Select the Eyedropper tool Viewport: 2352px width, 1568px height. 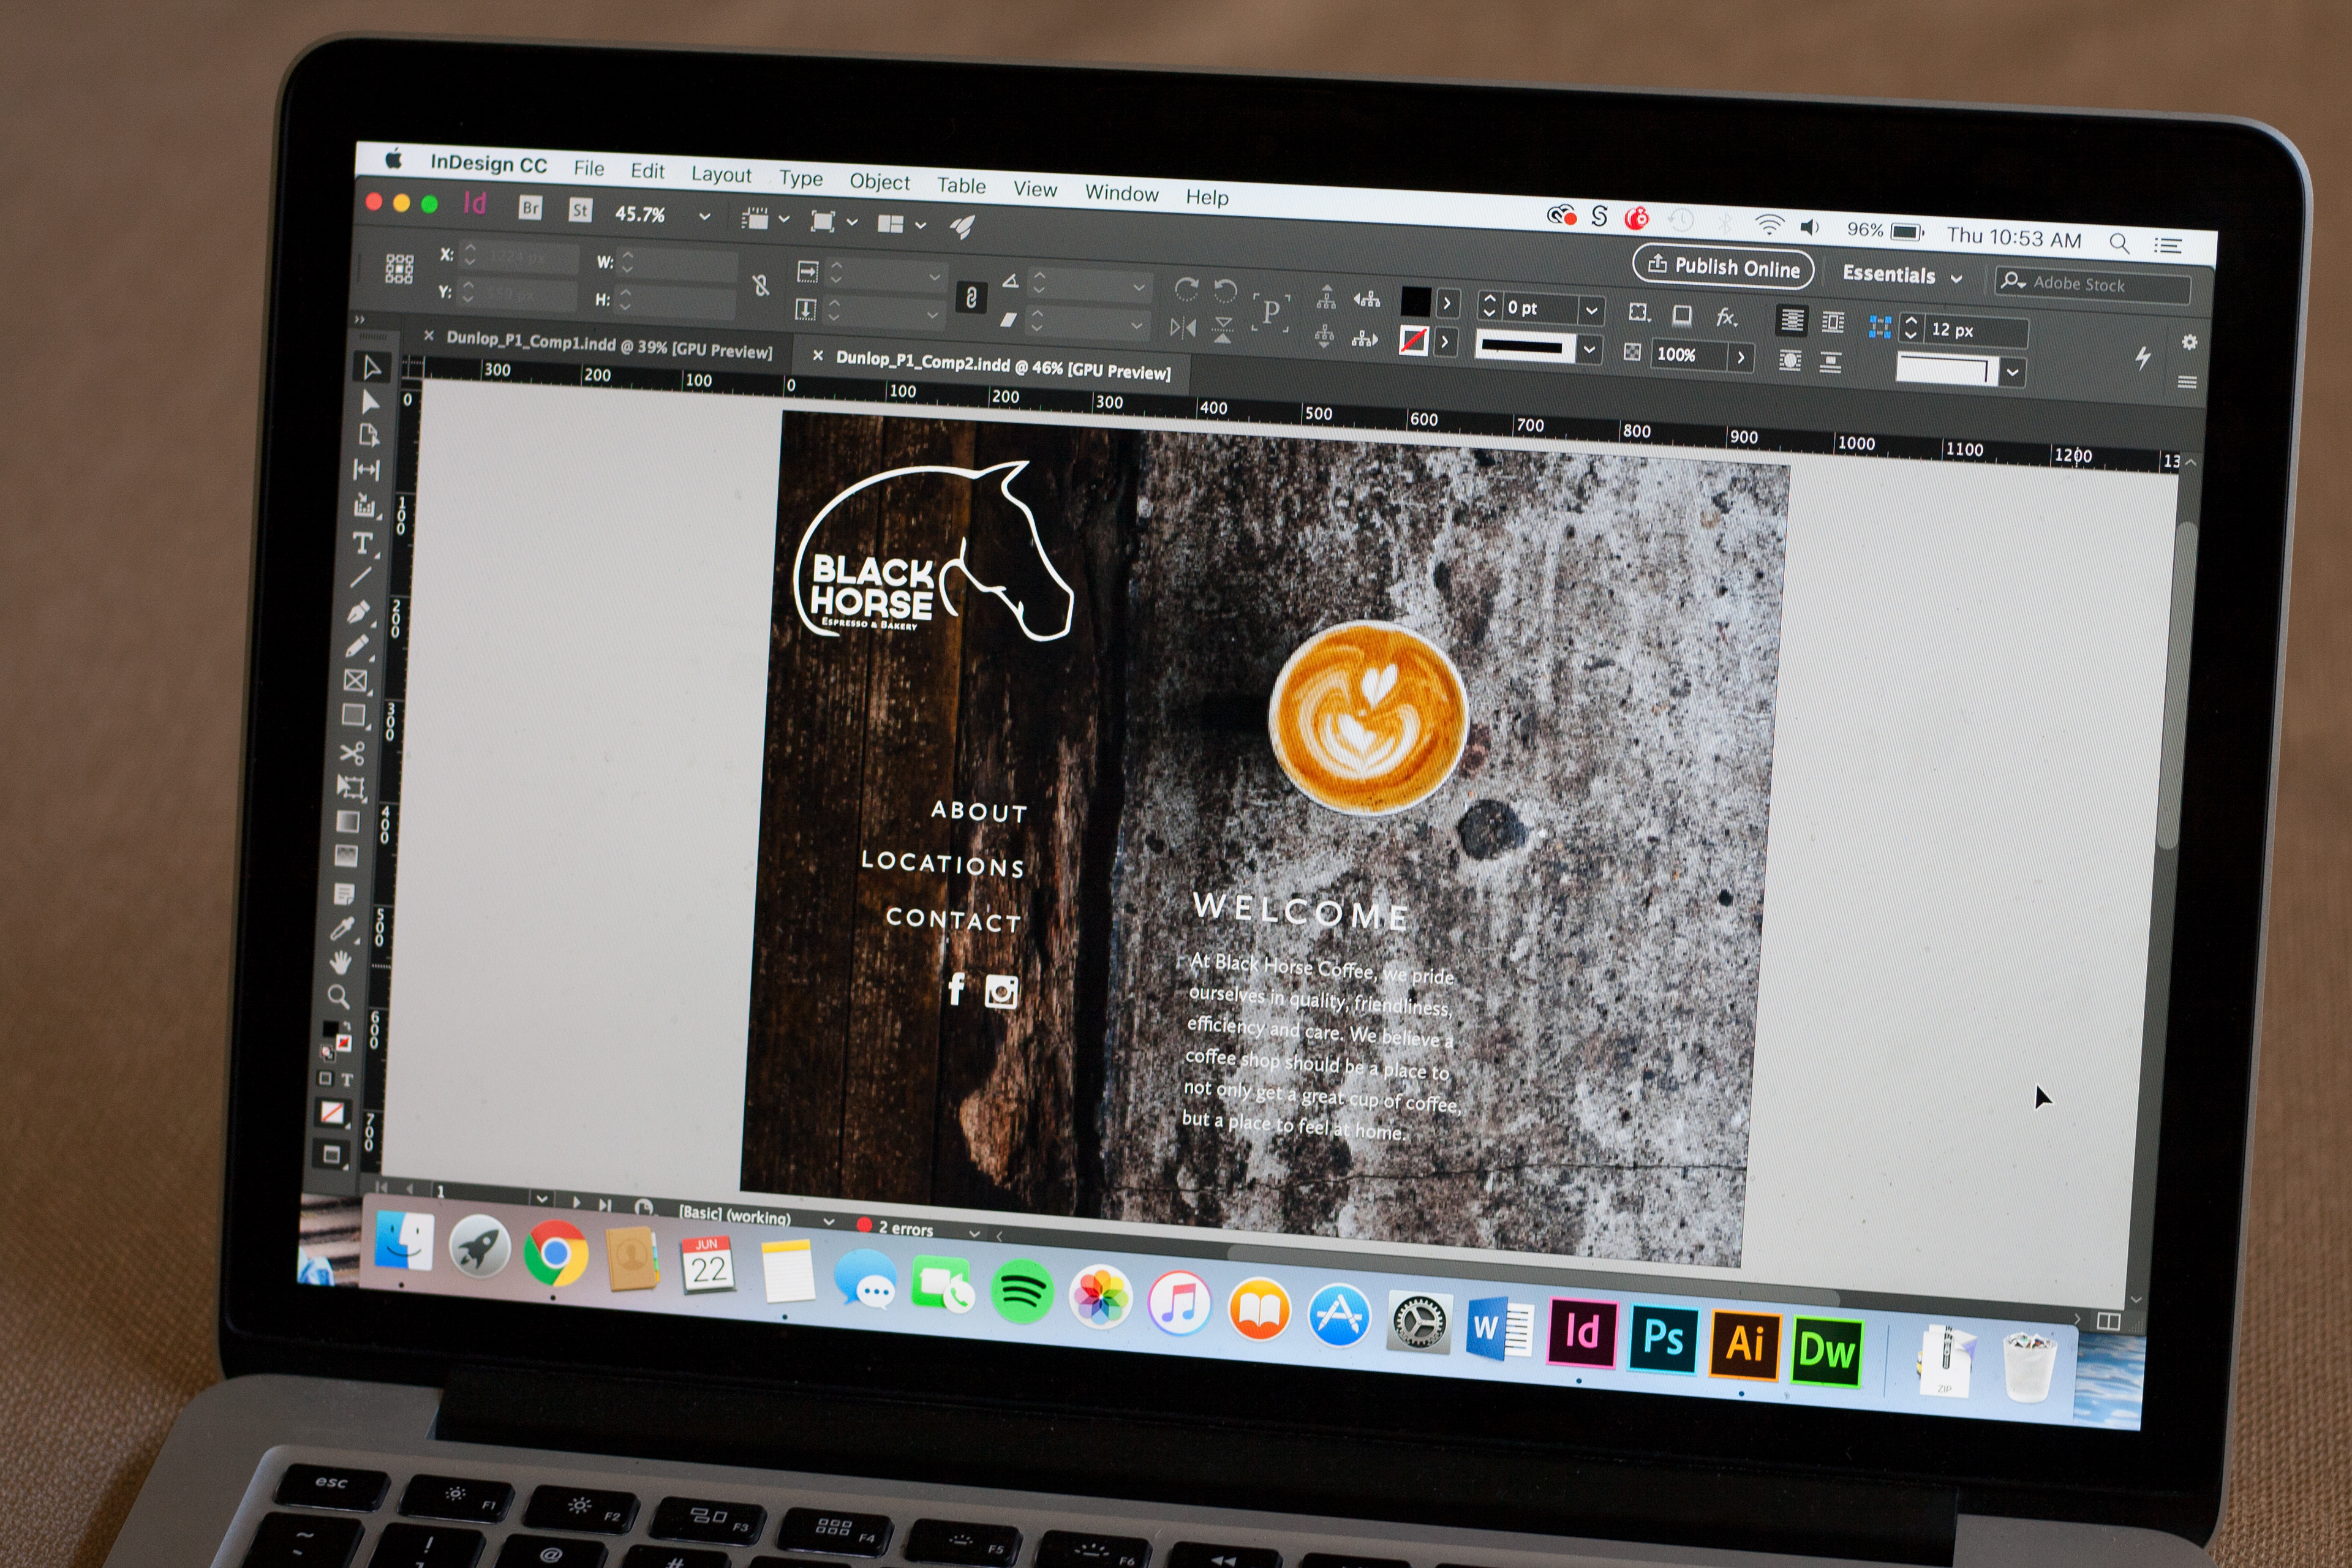342,929
